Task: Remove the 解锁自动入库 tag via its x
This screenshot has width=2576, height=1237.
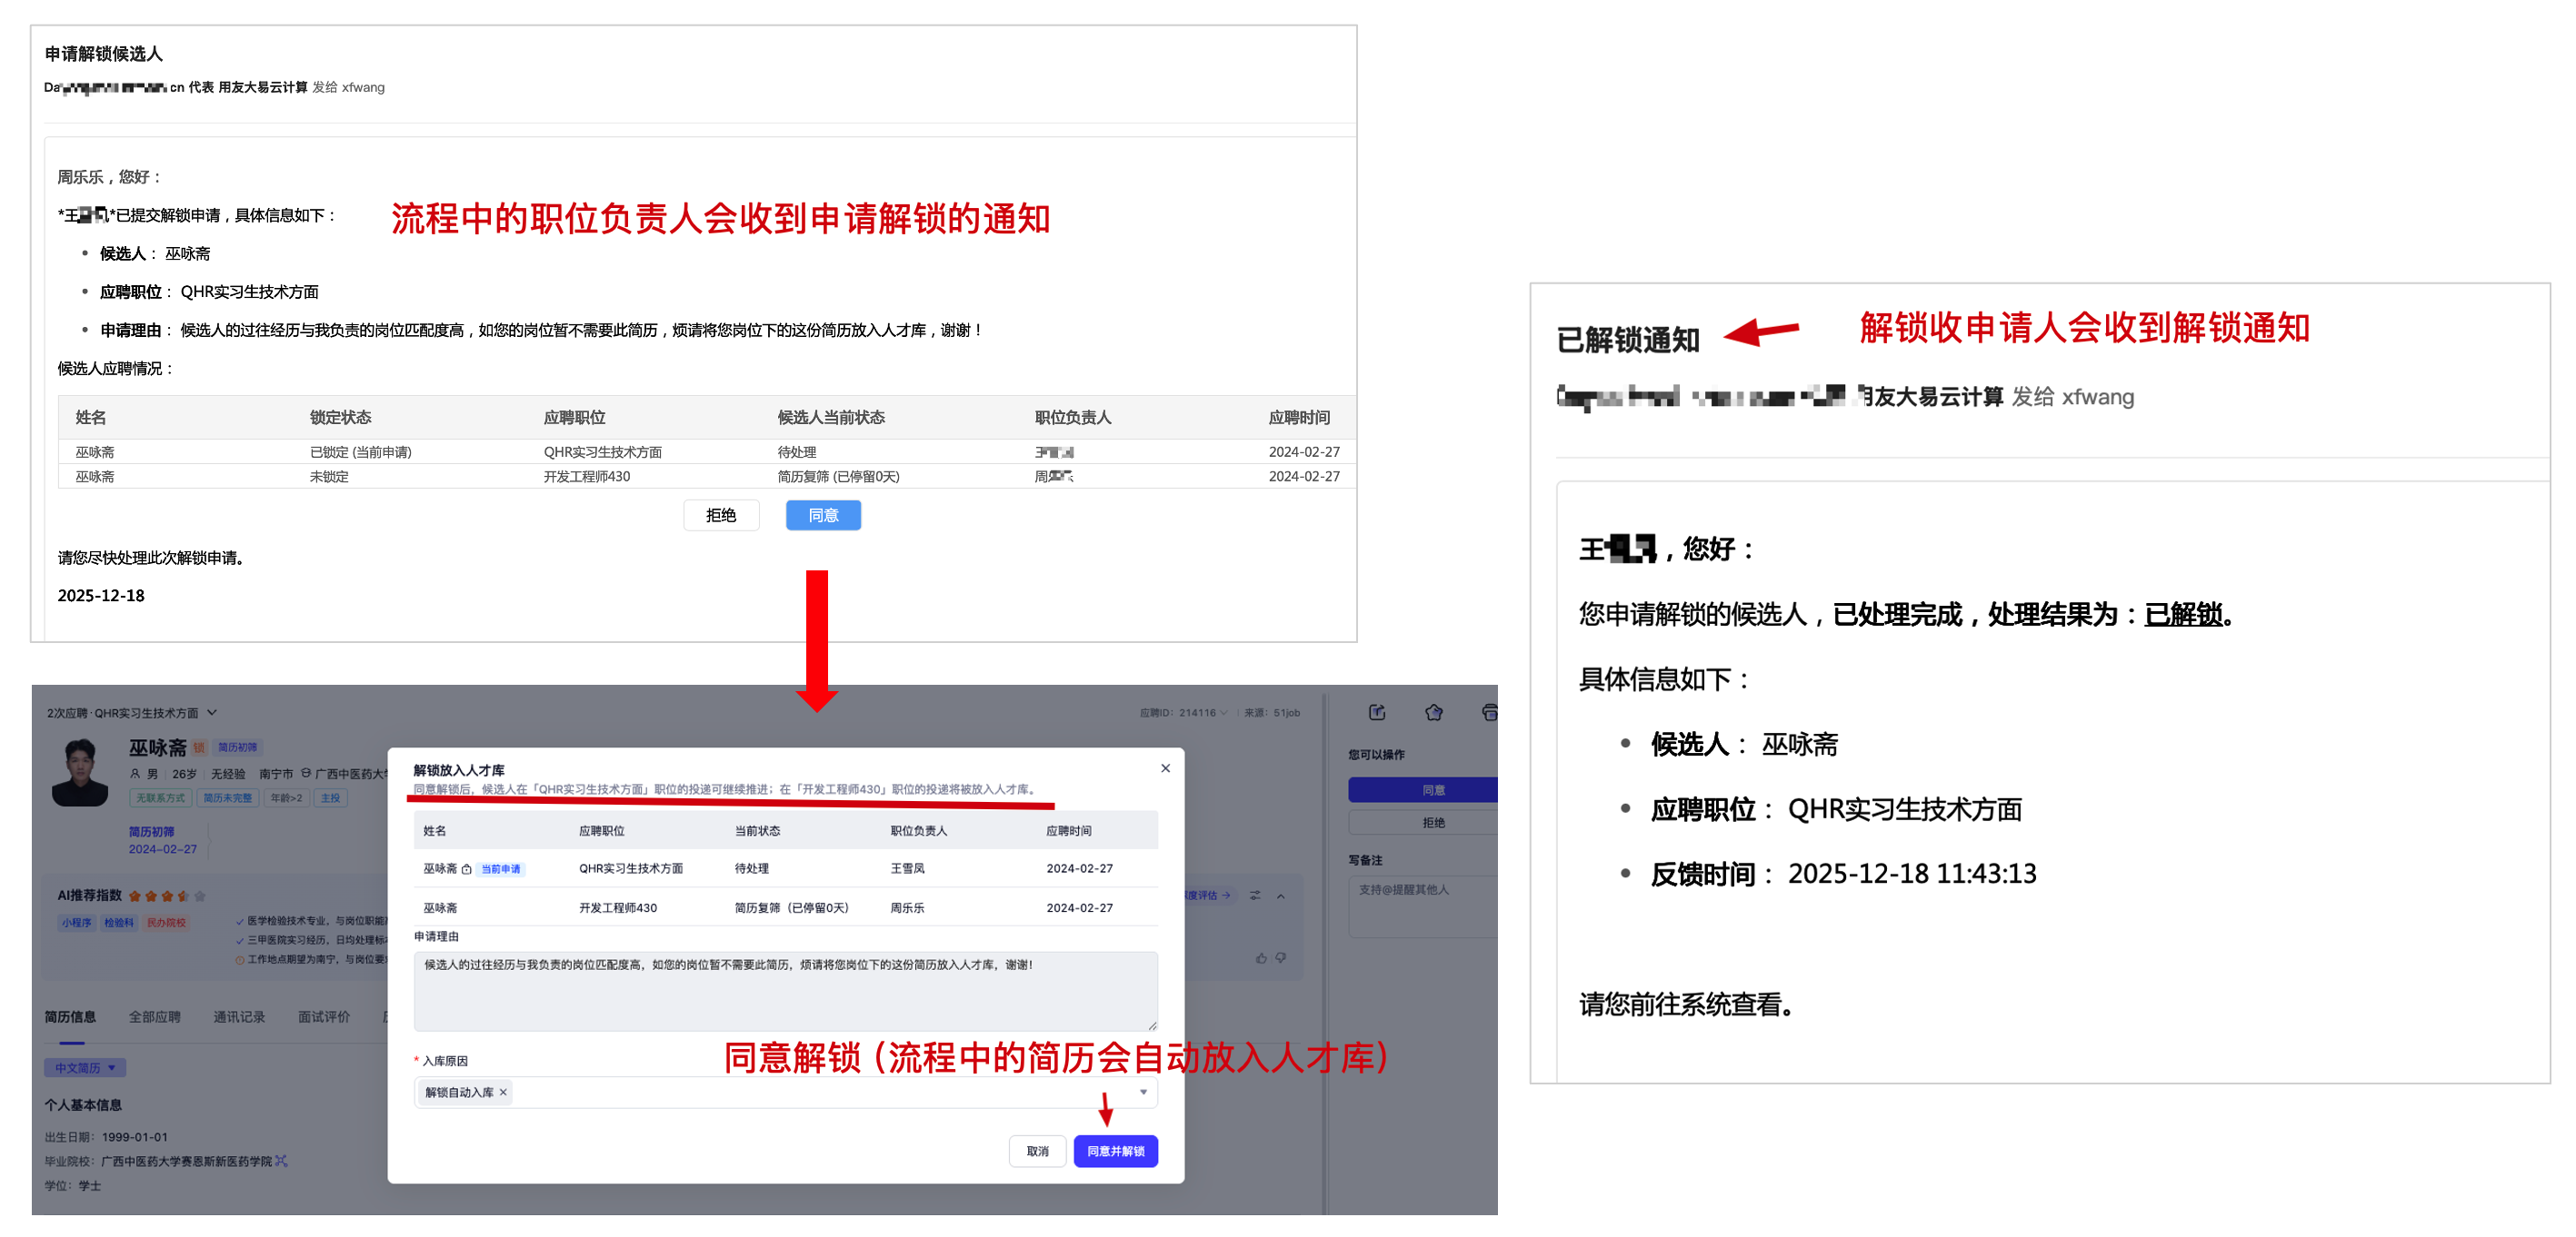Action: coord(503,1092)
